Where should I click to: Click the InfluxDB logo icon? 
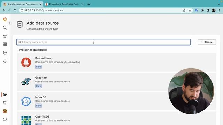click(x=26, y=101)
